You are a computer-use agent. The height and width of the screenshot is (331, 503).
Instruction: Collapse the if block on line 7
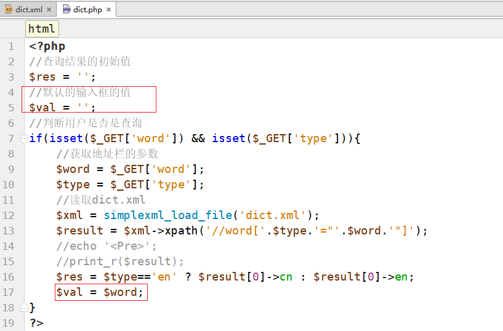(x=23, y=138)
